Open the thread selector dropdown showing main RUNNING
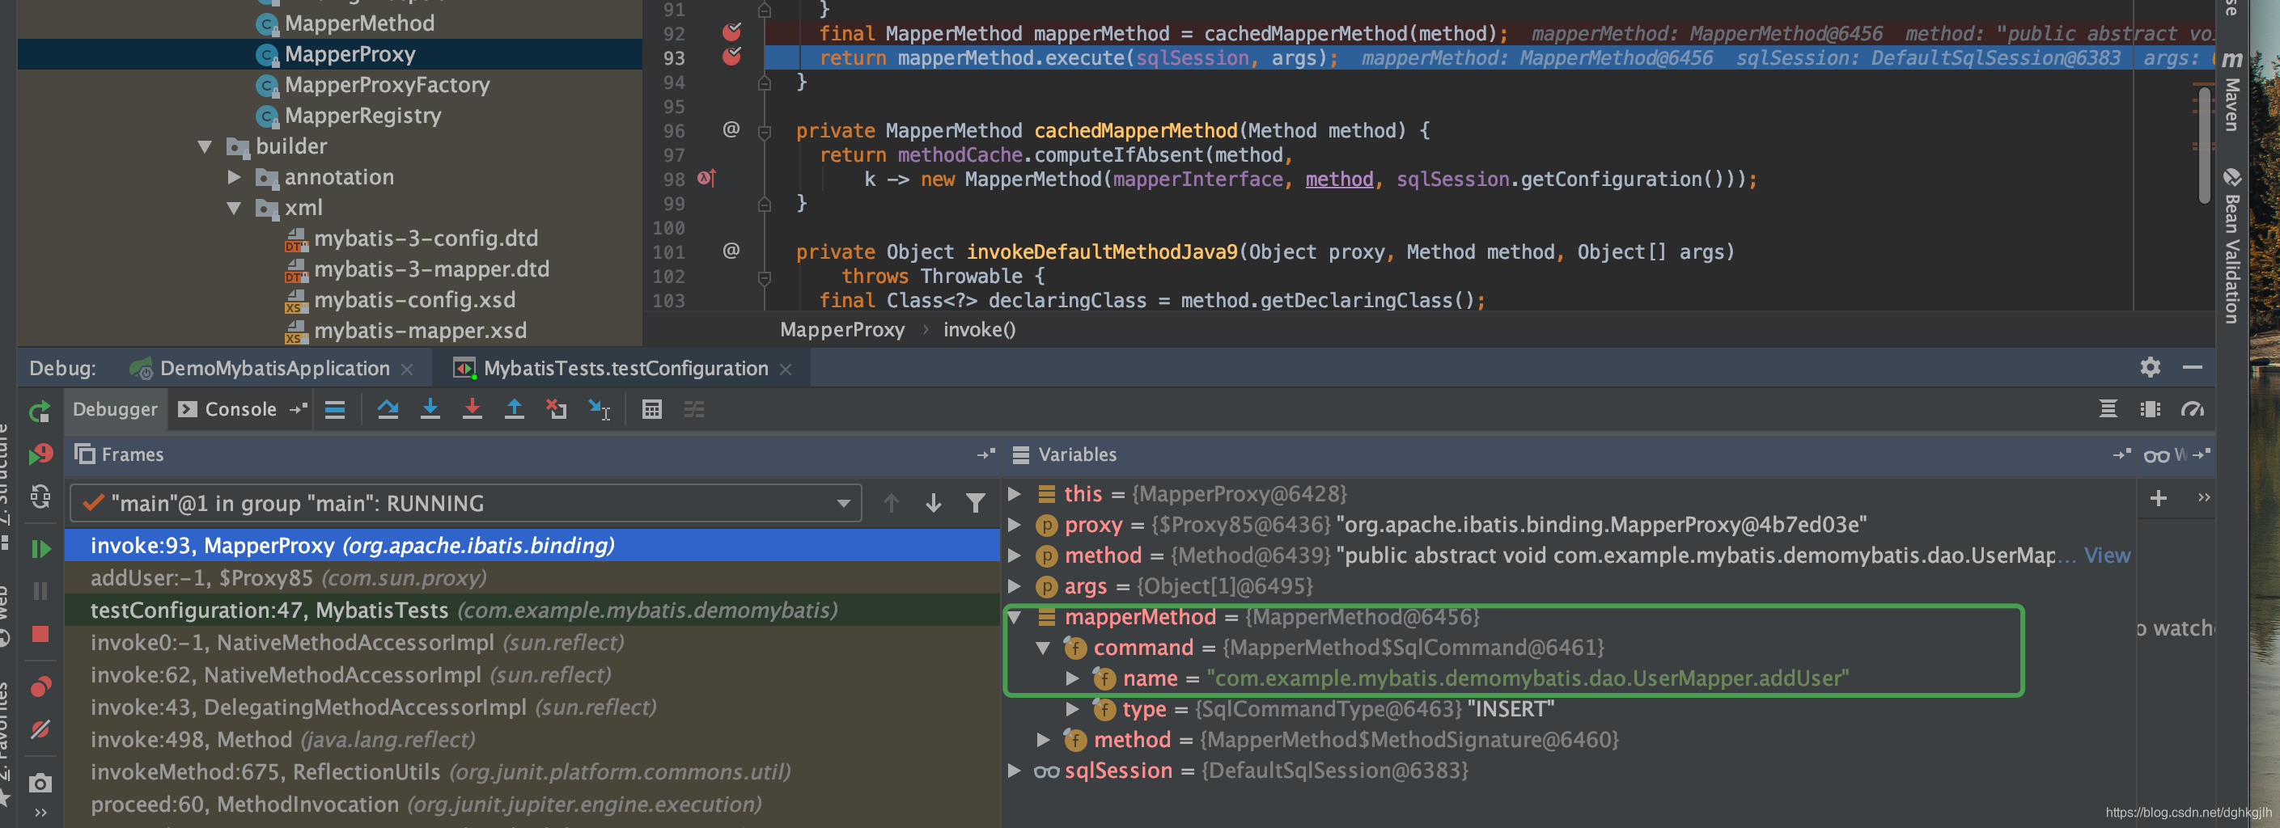 point(465,503)
